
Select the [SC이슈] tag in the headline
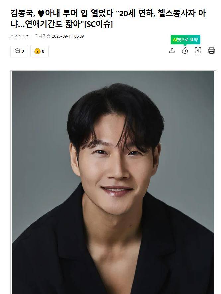point(99,25)
